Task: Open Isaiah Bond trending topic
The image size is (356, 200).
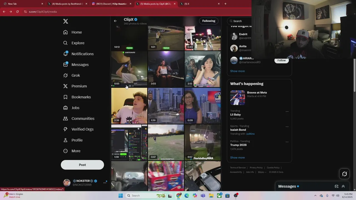Action: [x=238, y=130]
